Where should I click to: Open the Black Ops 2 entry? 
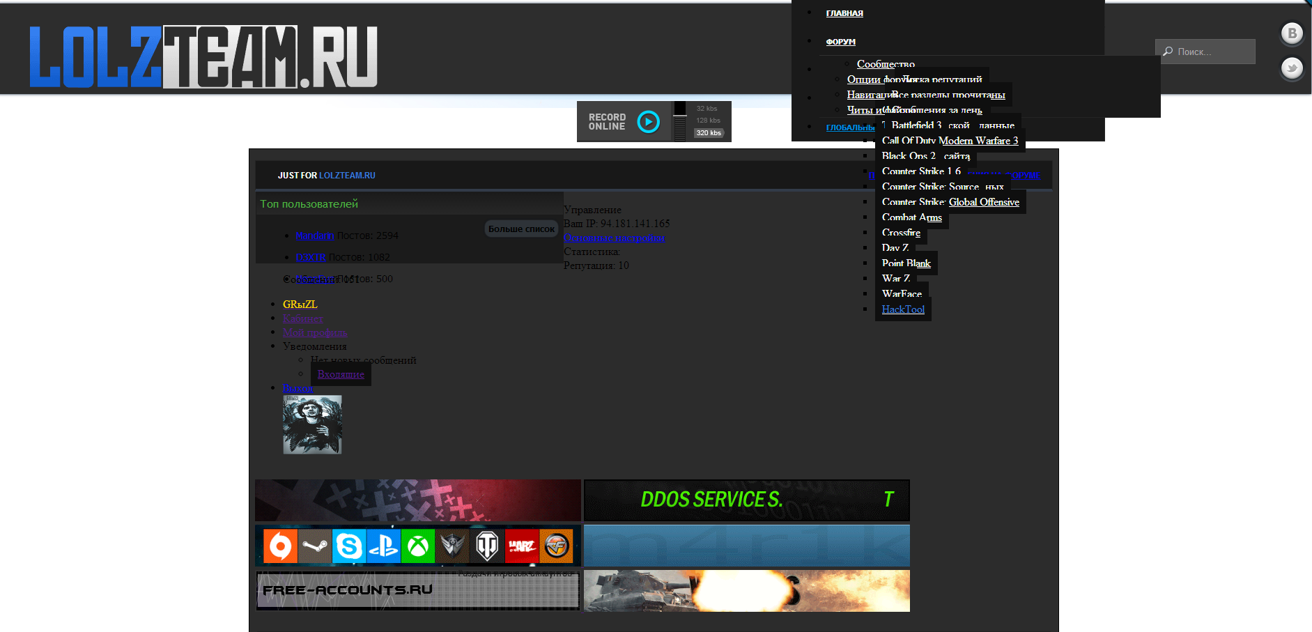pyautogui.click(x=909, y=156)
